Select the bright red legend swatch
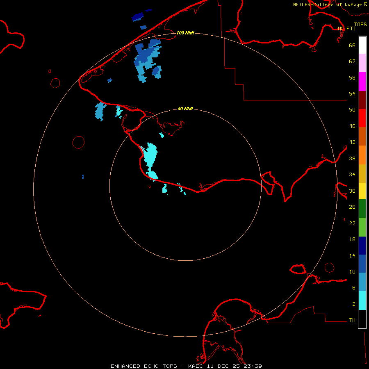The image size is (369, 369). click(362, 118)
